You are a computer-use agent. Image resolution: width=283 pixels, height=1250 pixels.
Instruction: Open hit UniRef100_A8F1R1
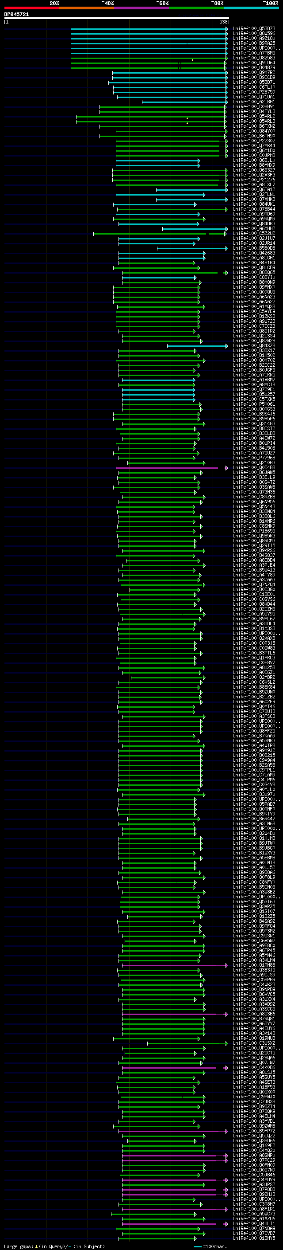(253, 1209)
